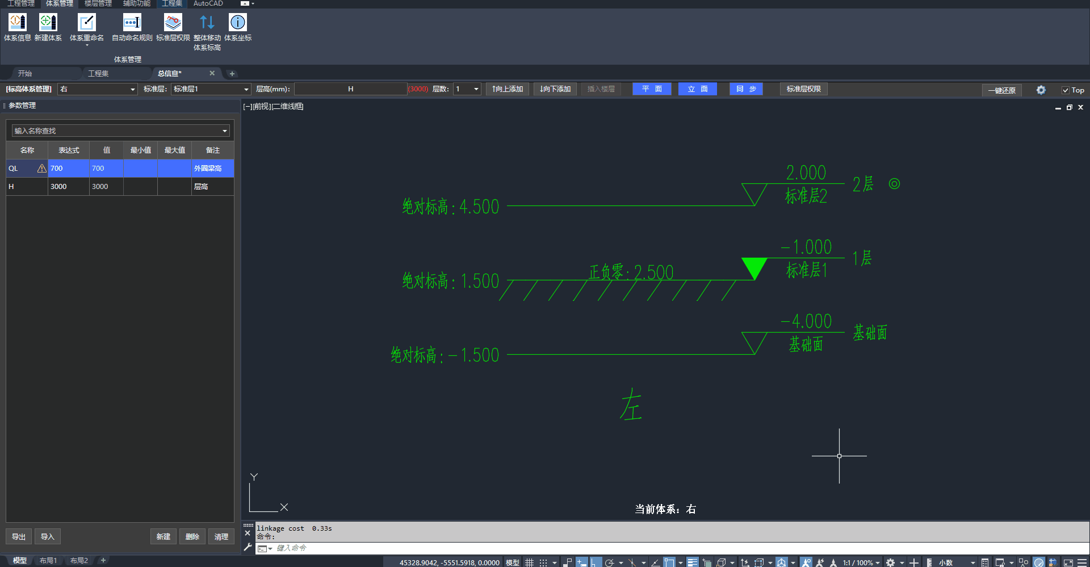The width and height of the screenshot is (1090, 567).
Task: Switch to the 工程集 document tab
Action: coord(98,73)
